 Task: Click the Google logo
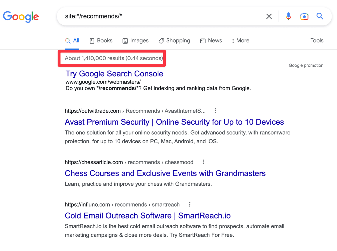point(21,17)
